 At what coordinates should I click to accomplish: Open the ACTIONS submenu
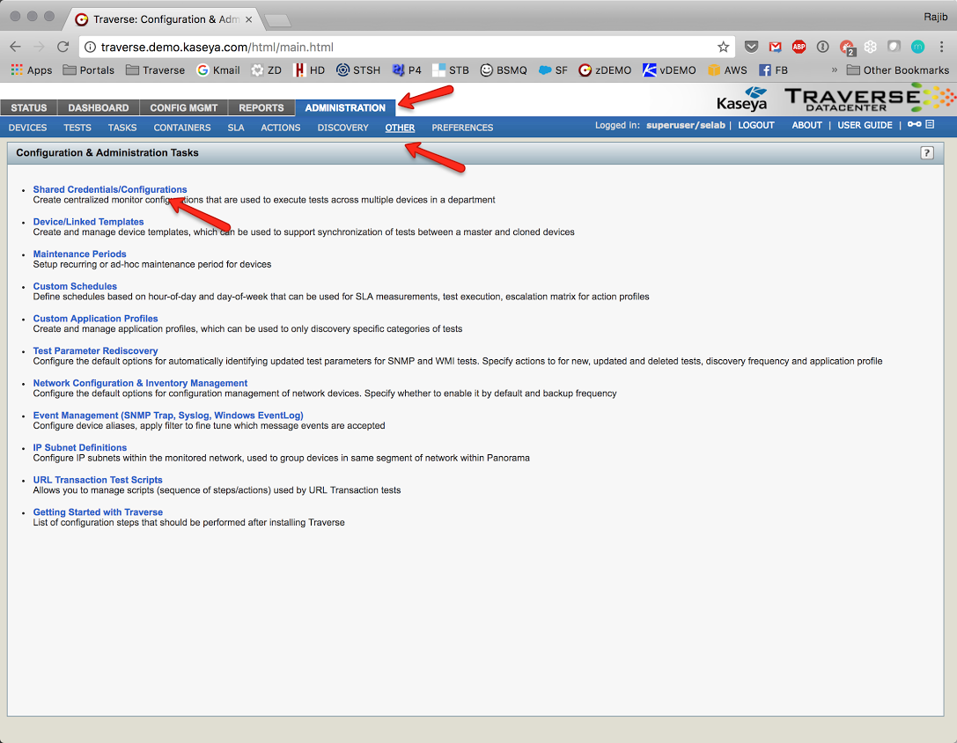(281, 128)
